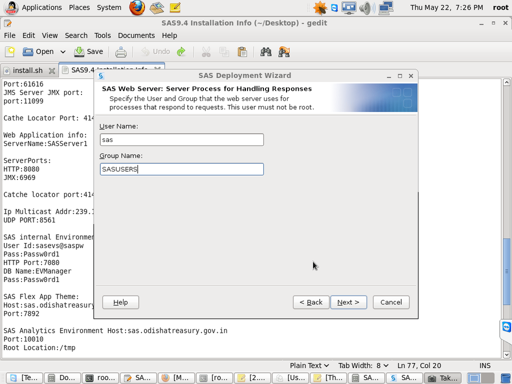Open the Plain Text language dropdown

coord(309,366)
